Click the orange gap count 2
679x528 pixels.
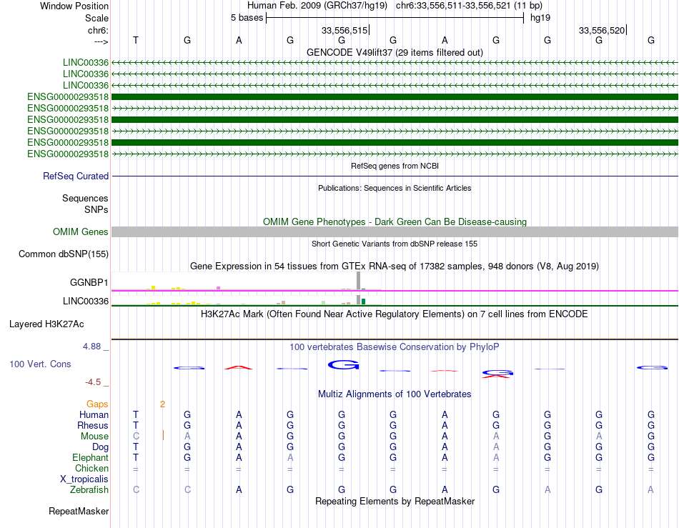click(x=162, y=404)
